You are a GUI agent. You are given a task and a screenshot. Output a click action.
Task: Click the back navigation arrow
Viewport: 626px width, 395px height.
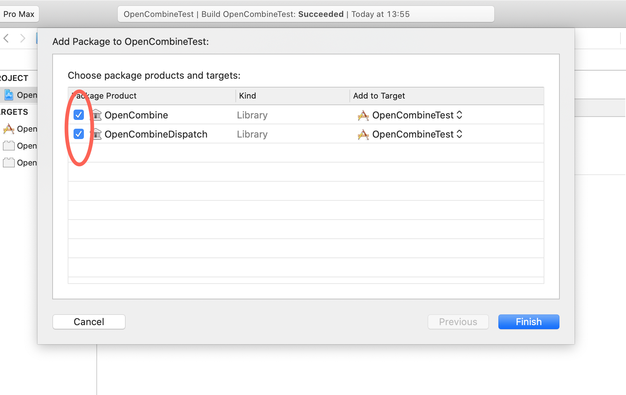pyautogui.click(x=6, y=38)
